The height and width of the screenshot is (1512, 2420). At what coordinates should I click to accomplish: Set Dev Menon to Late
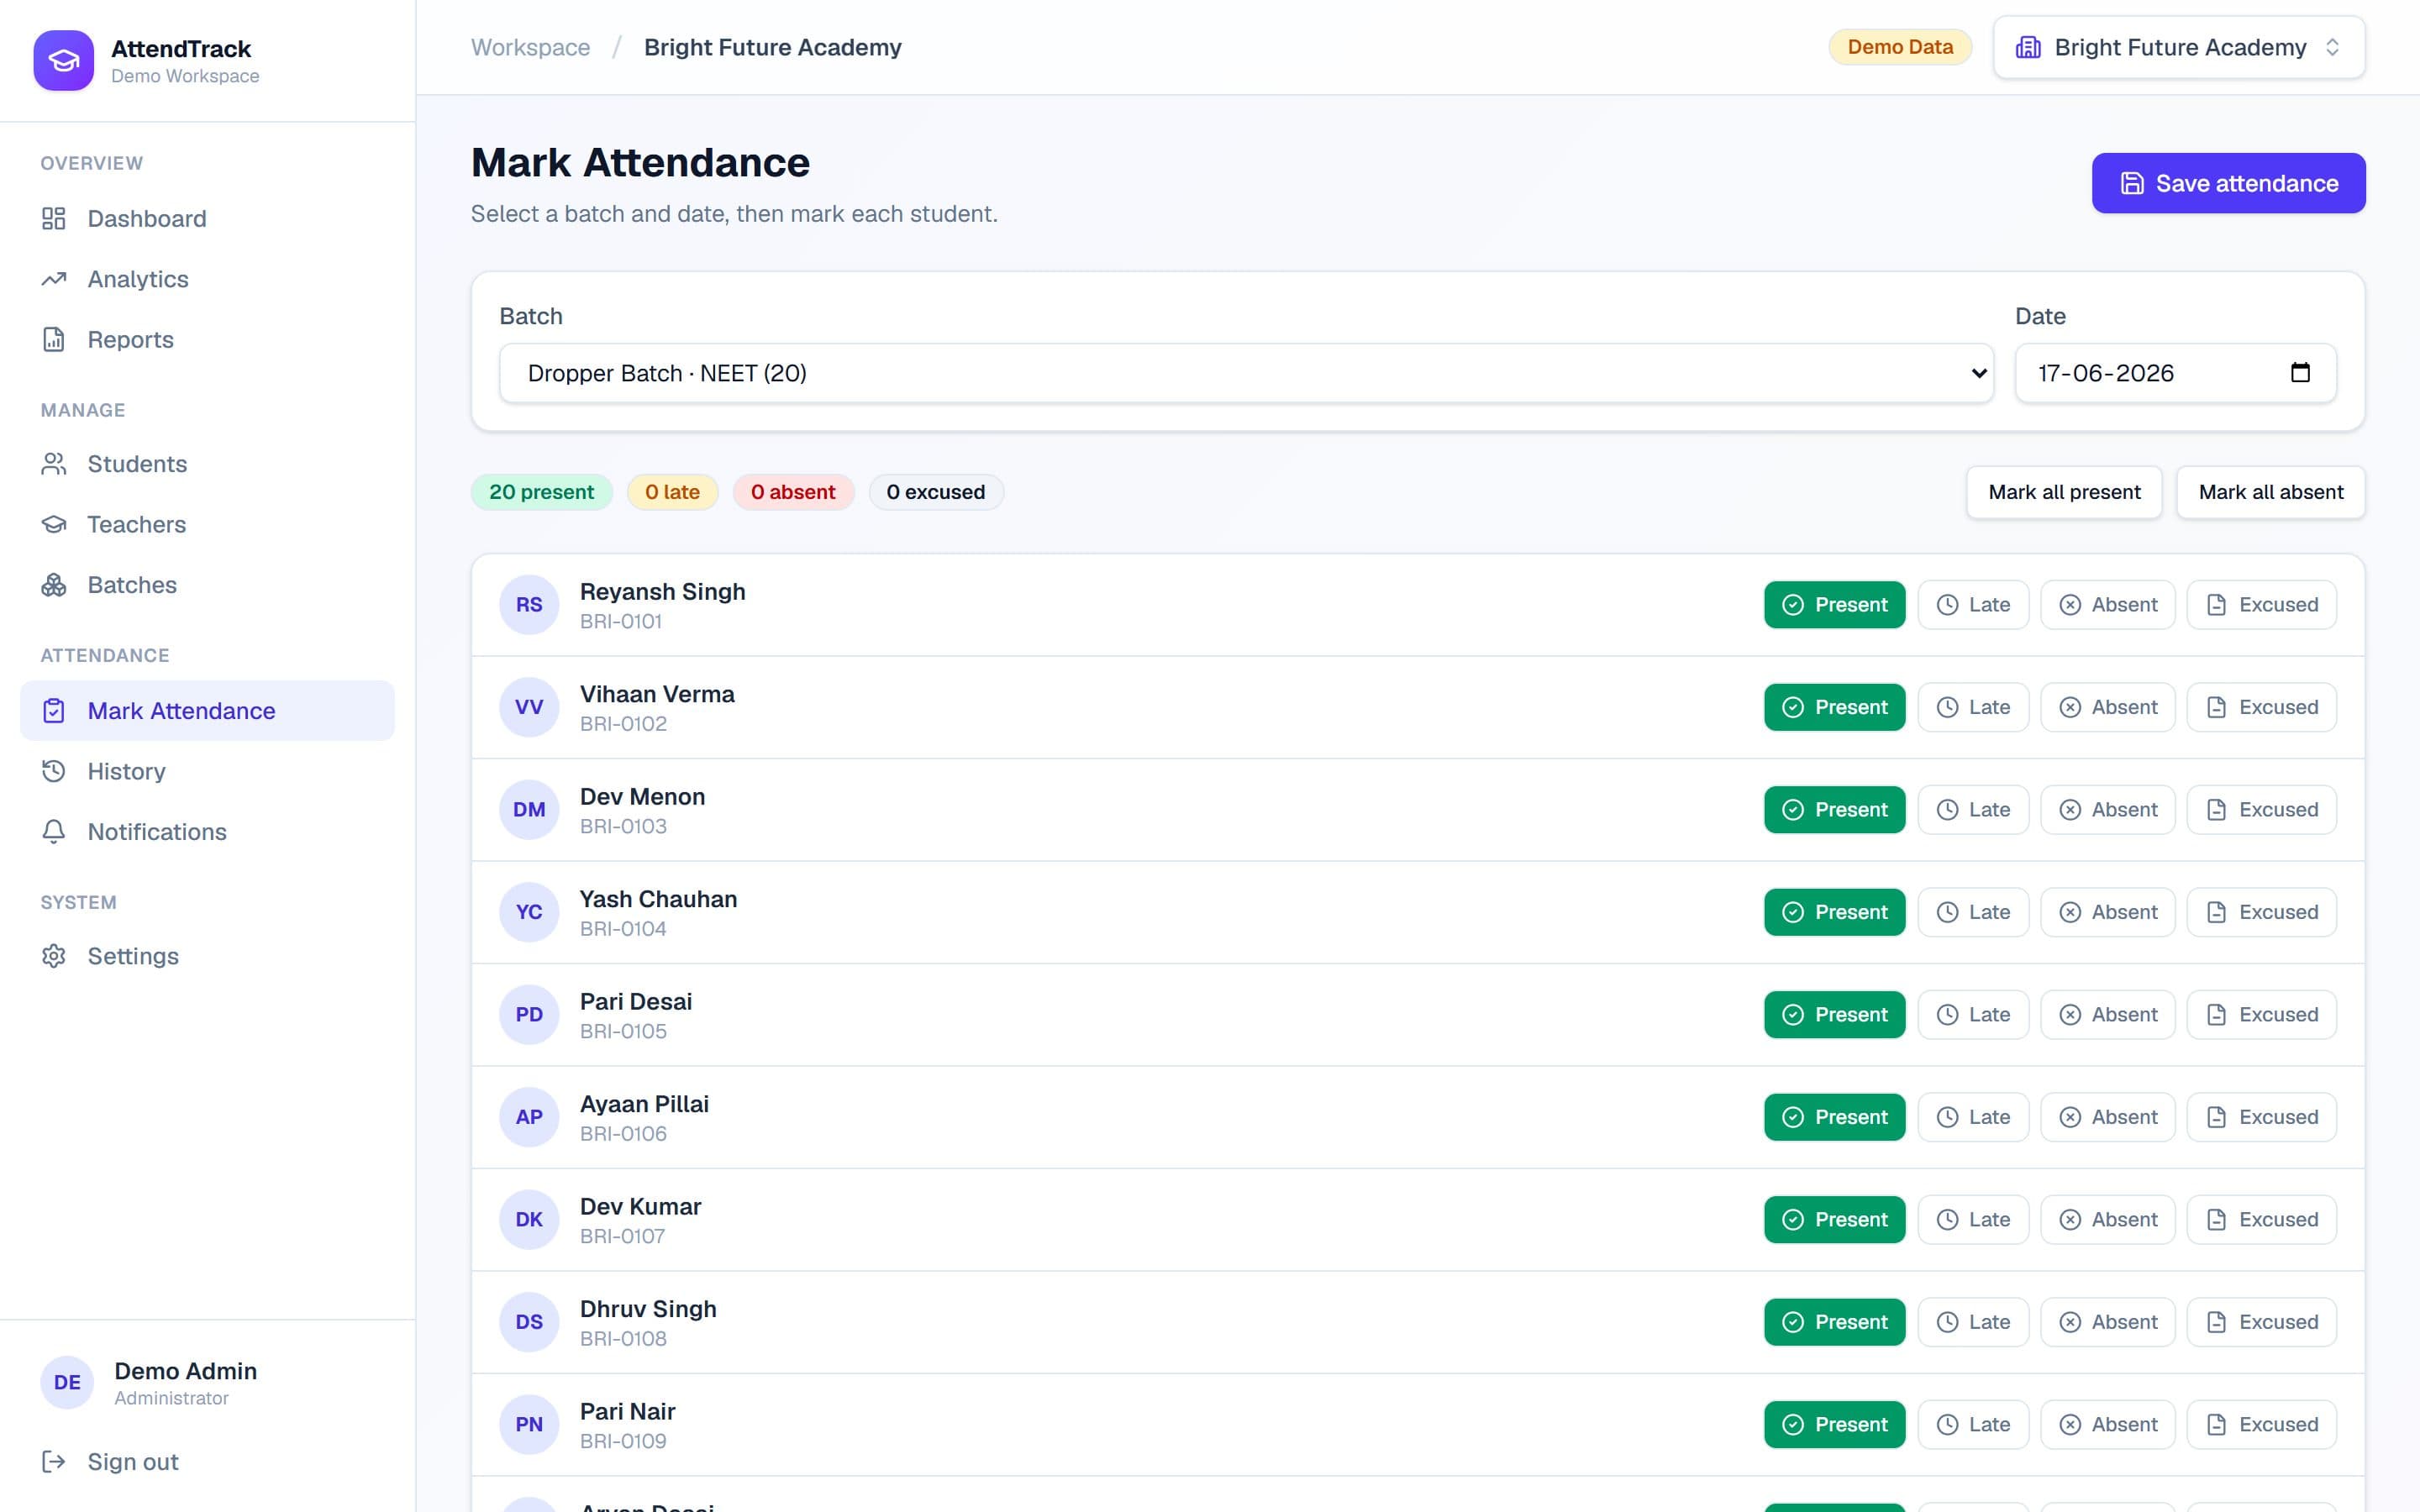pyautogui.click(x=1973, y=810)
